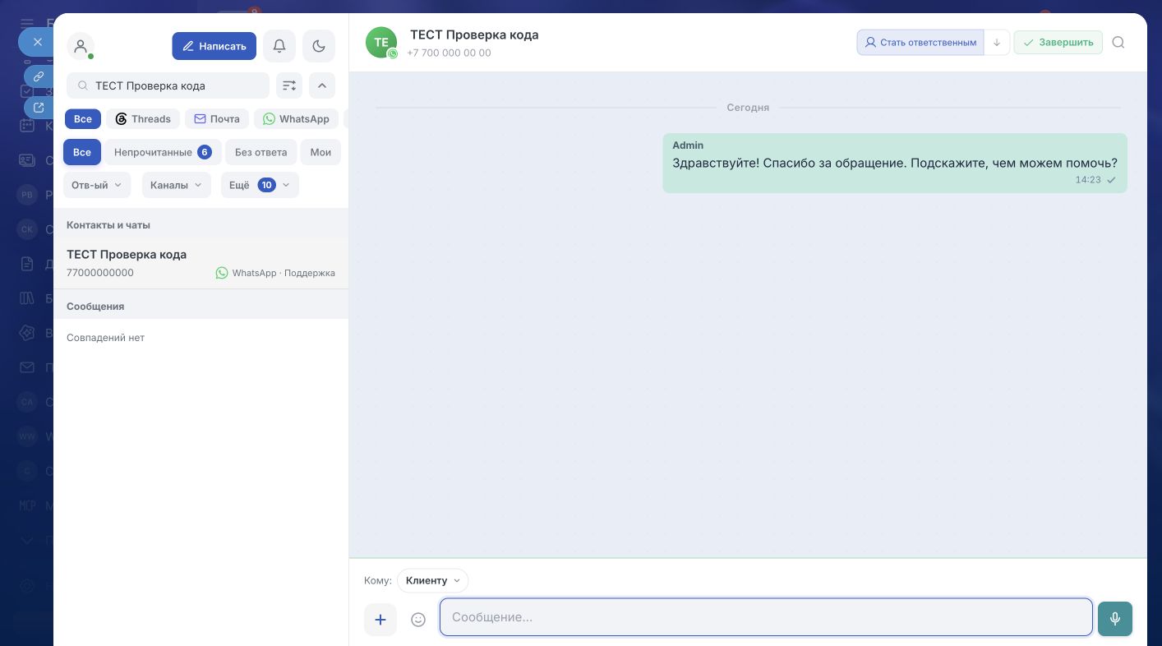Click the Сегодня date separator
The height and width of the screenshot is (646, 1162).
pyautogui.click(x=748, y=108)
